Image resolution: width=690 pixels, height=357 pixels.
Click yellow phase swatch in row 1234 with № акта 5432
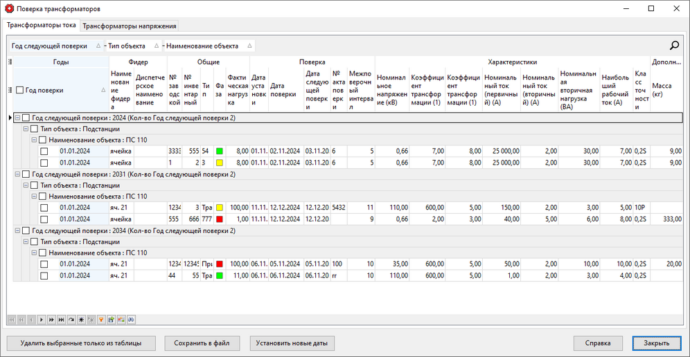219,208
